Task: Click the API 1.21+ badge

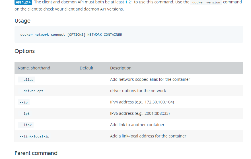Action: tap(23, 2)
